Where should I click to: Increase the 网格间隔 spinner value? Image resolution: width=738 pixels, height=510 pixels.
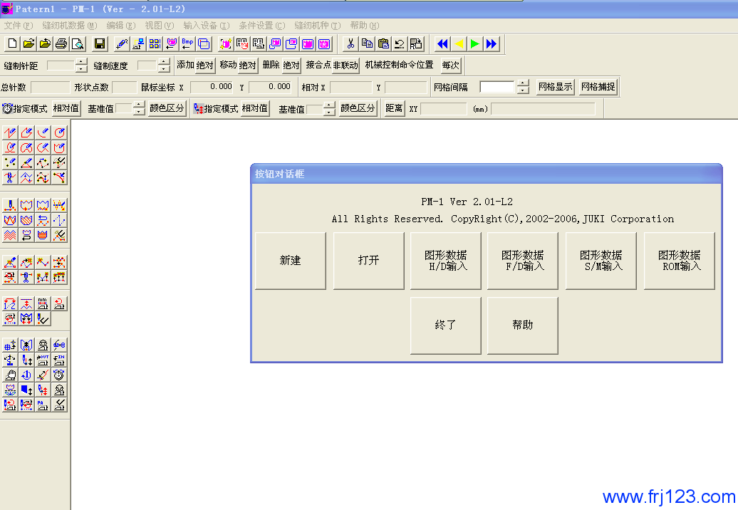point(524,83)
